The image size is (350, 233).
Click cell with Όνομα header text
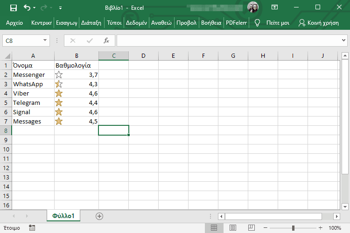point(33,65)
